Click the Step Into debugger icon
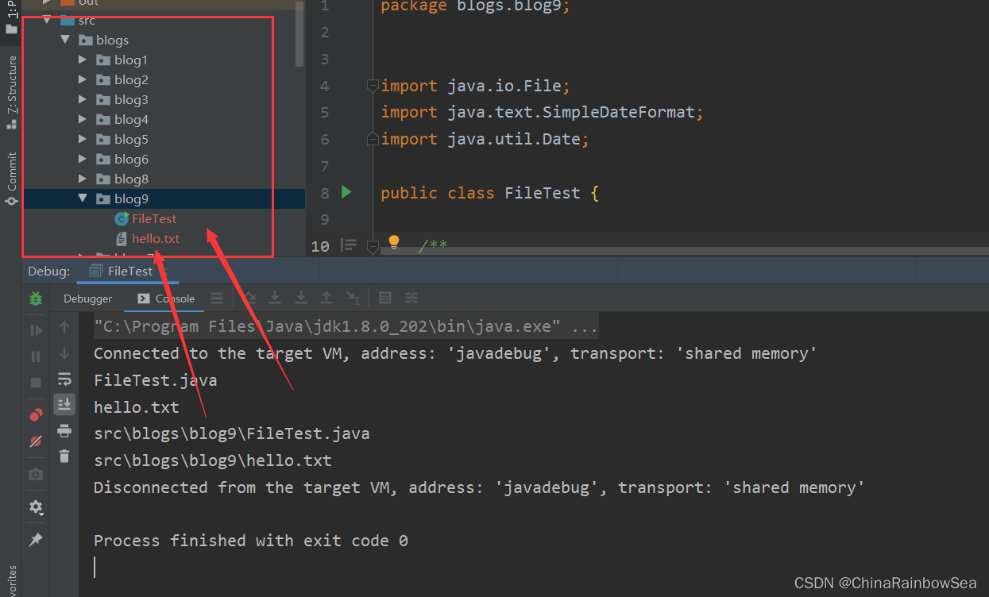The image size is (989, 597). pyautogui.click(x=275, y=298)
